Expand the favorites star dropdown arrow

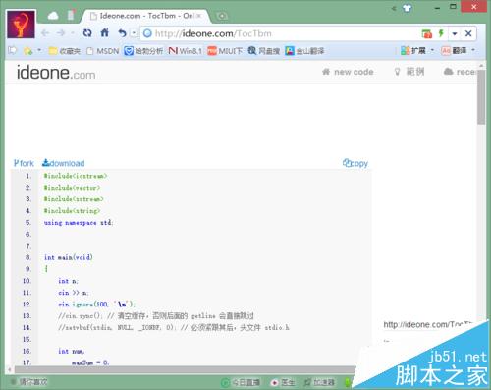coord(39,50)
